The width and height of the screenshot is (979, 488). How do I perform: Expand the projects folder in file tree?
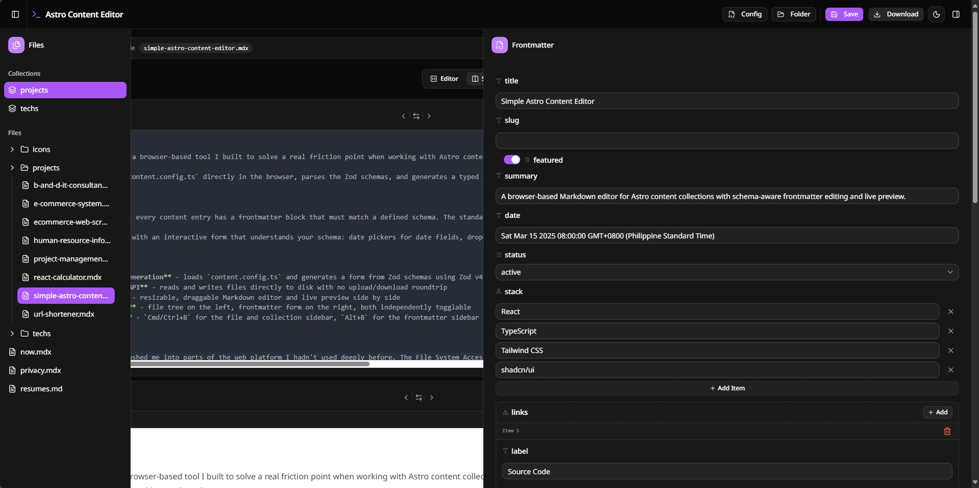coord(11,167)
